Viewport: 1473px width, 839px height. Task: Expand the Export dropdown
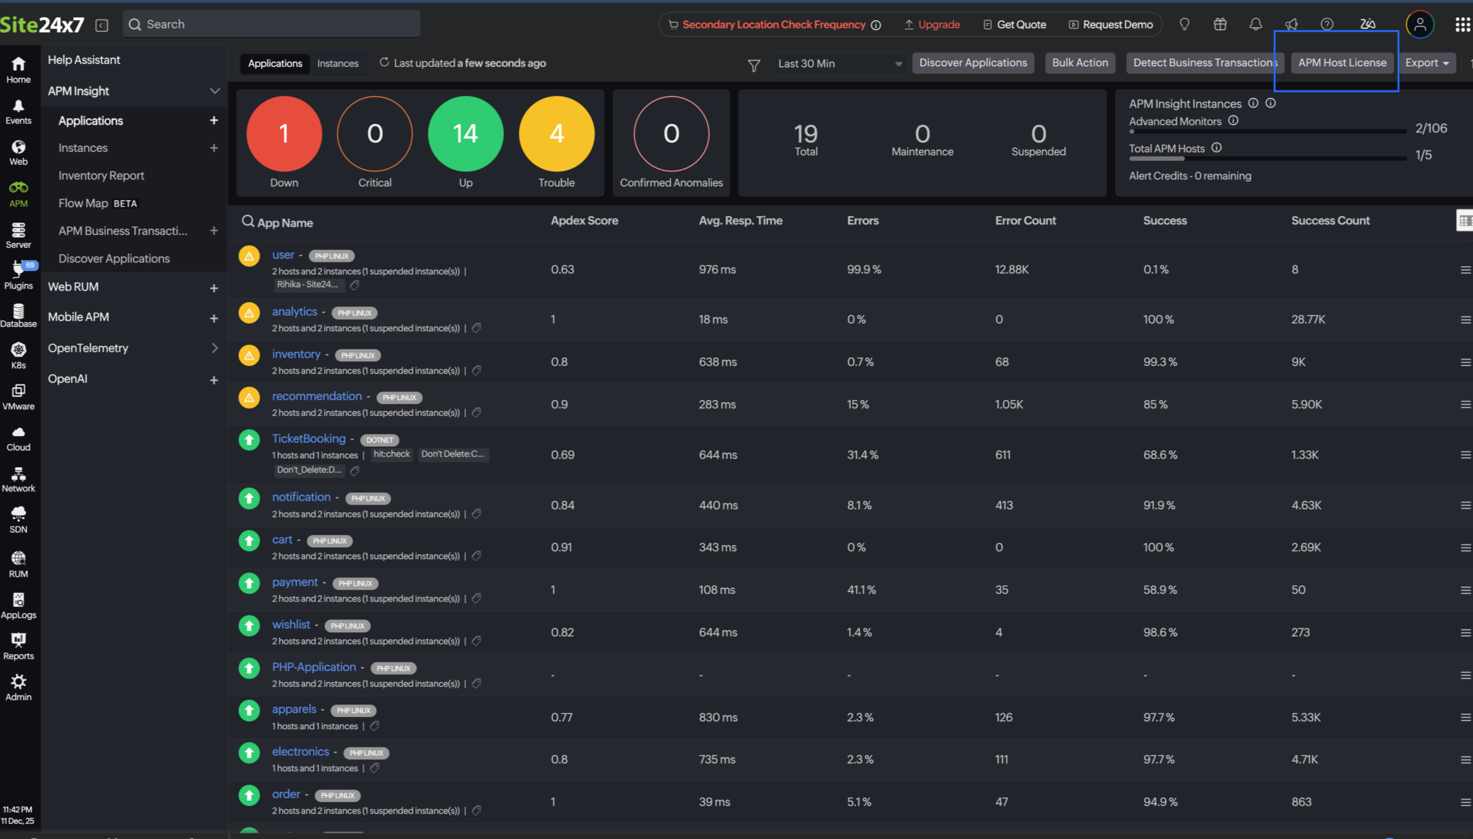coord(1427,63)
